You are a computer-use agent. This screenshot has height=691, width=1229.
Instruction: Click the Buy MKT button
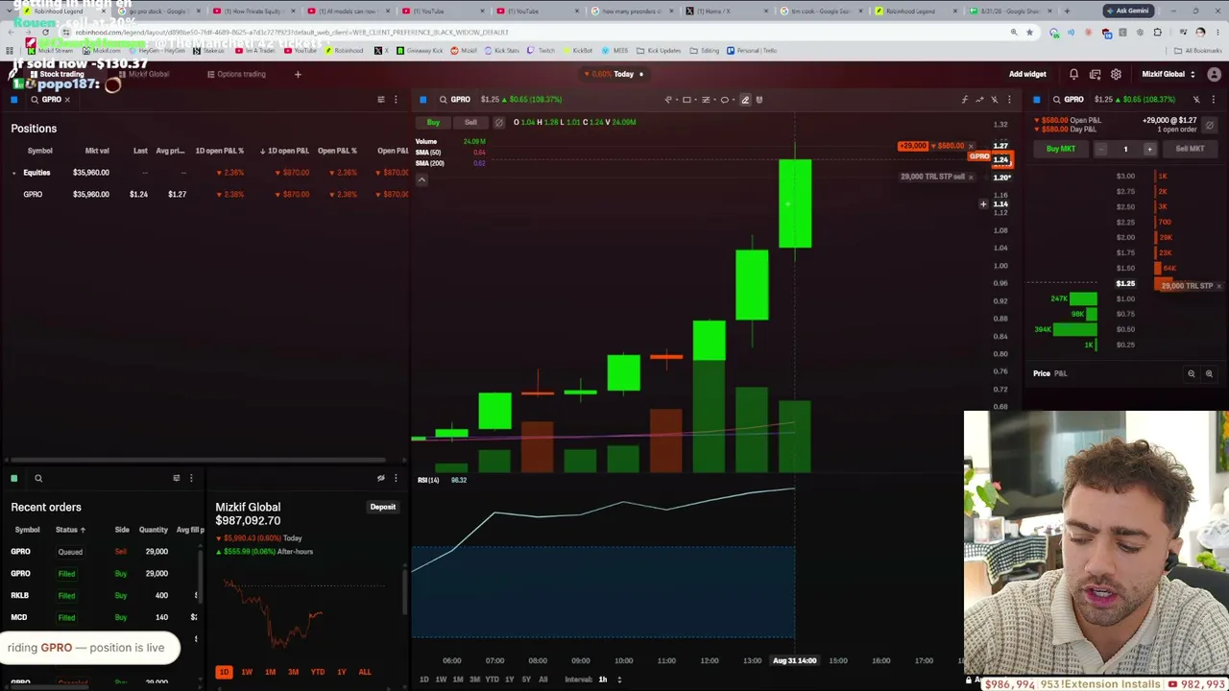coord(1061,149)
